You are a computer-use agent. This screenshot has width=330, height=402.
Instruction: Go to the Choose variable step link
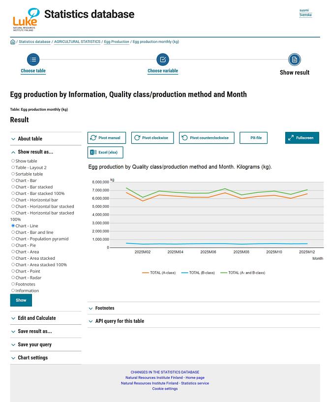(x=163, y=71)
